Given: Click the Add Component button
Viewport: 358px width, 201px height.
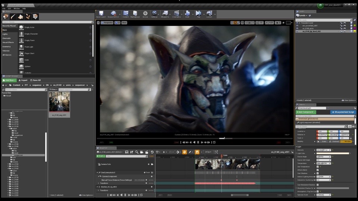Looking at the screenshot, I should click(x=306, y=112).
